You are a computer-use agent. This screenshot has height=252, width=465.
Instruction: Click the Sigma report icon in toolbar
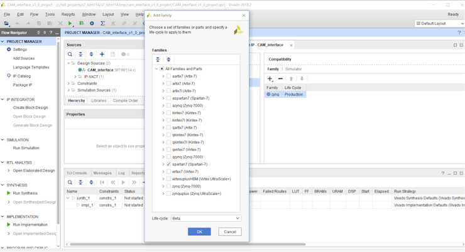tap(102, 23)
